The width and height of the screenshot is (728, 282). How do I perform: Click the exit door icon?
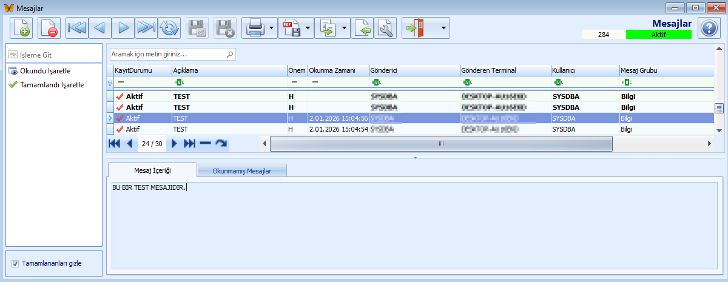click(416, 28)
